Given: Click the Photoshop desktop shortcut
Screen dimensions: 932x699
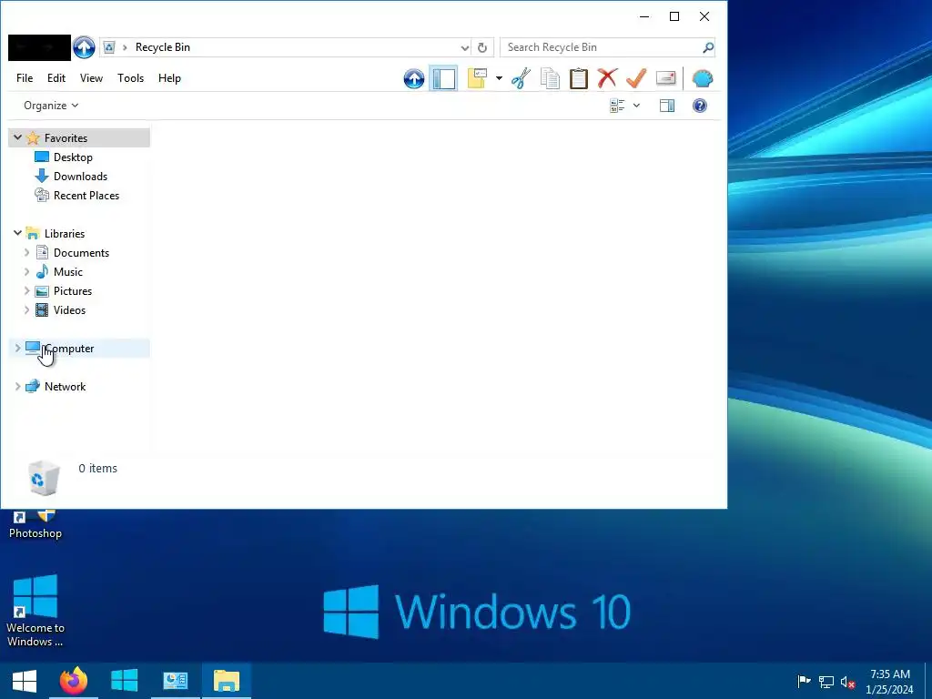Looking at the screenshot, I should (35, 525).
